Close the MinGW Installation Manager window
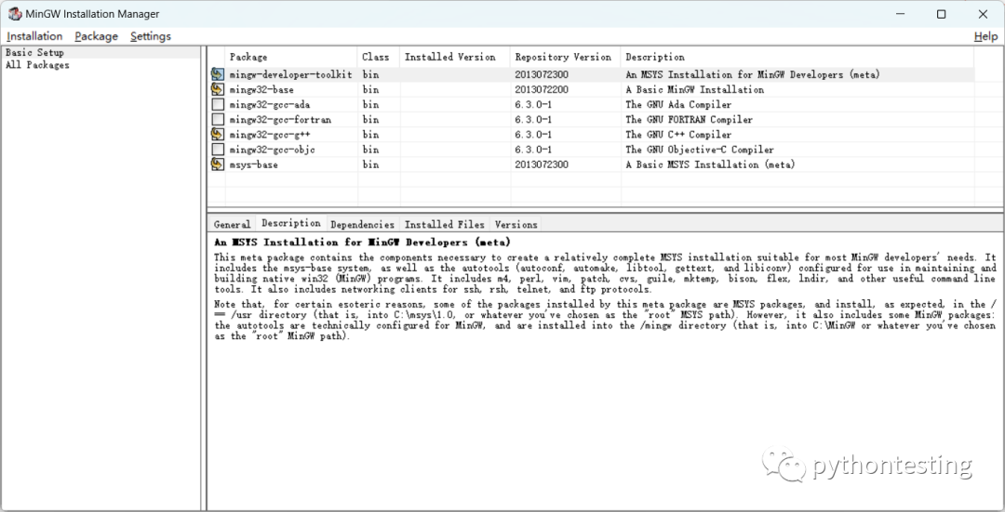The height and width of the screenshot is (512, 1005). click(983, 14)
